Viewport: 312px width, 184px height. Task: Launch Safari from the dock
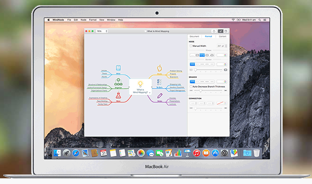coord(76,153)
